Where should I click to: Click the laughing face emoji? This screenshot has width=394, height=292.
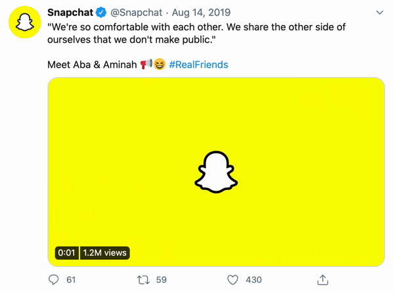coord(159,64)
